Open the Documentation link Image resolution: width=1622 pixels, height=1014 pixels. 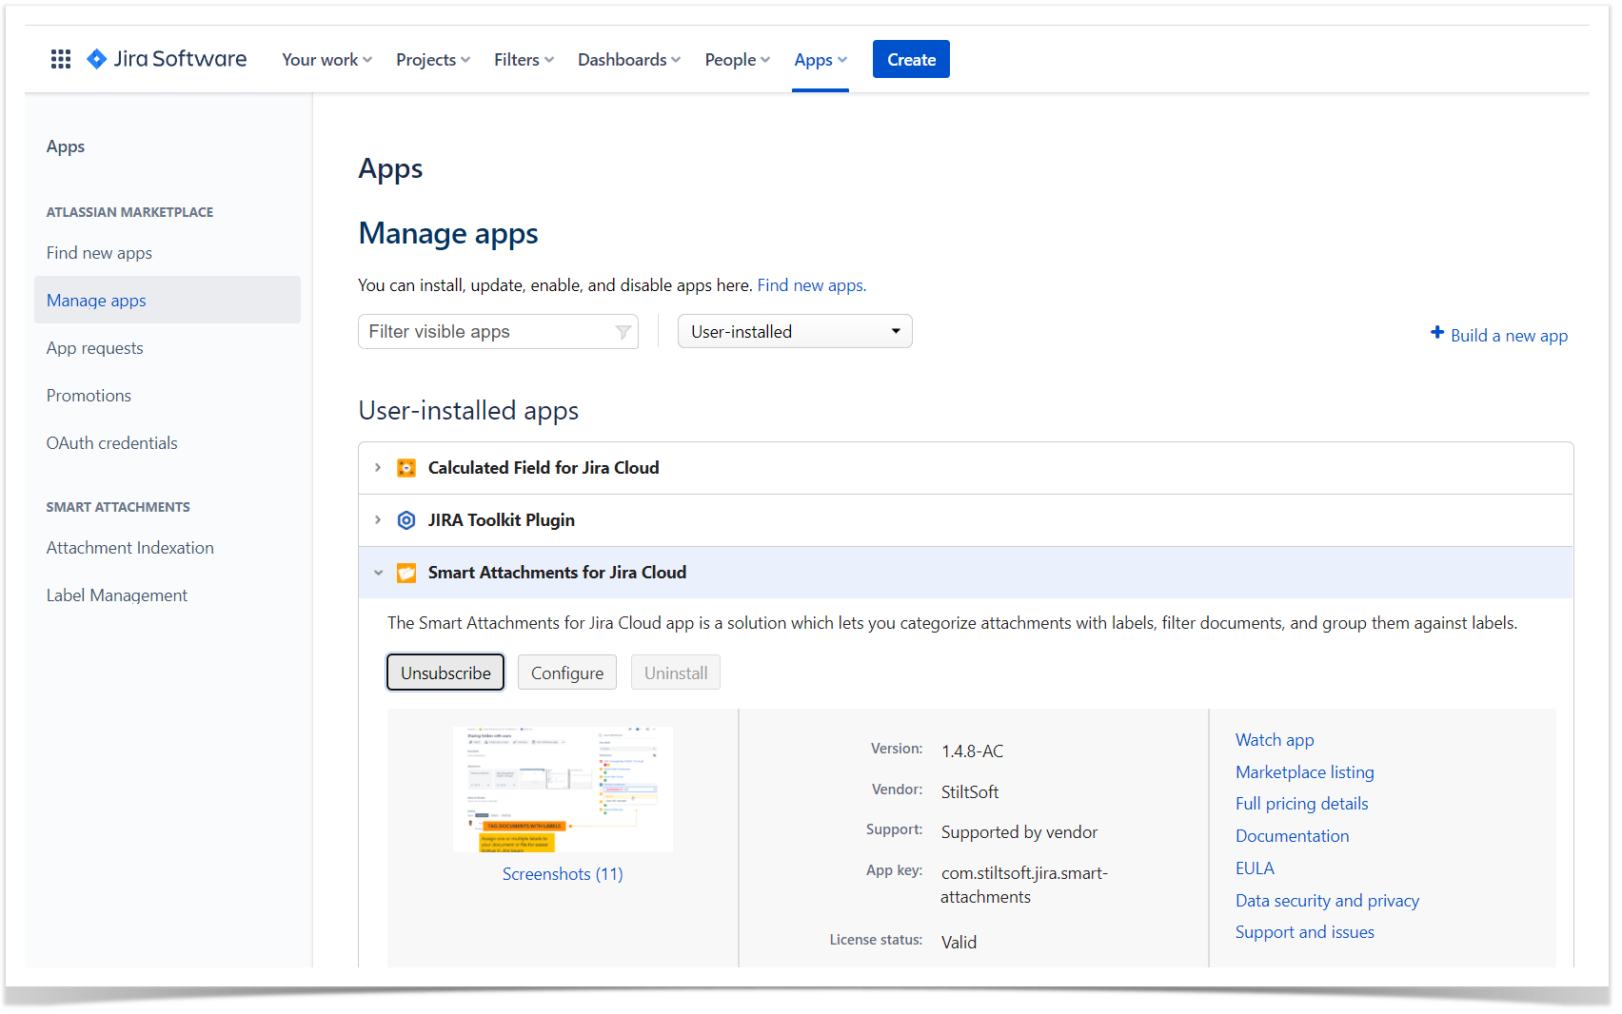pos(1292,836)
